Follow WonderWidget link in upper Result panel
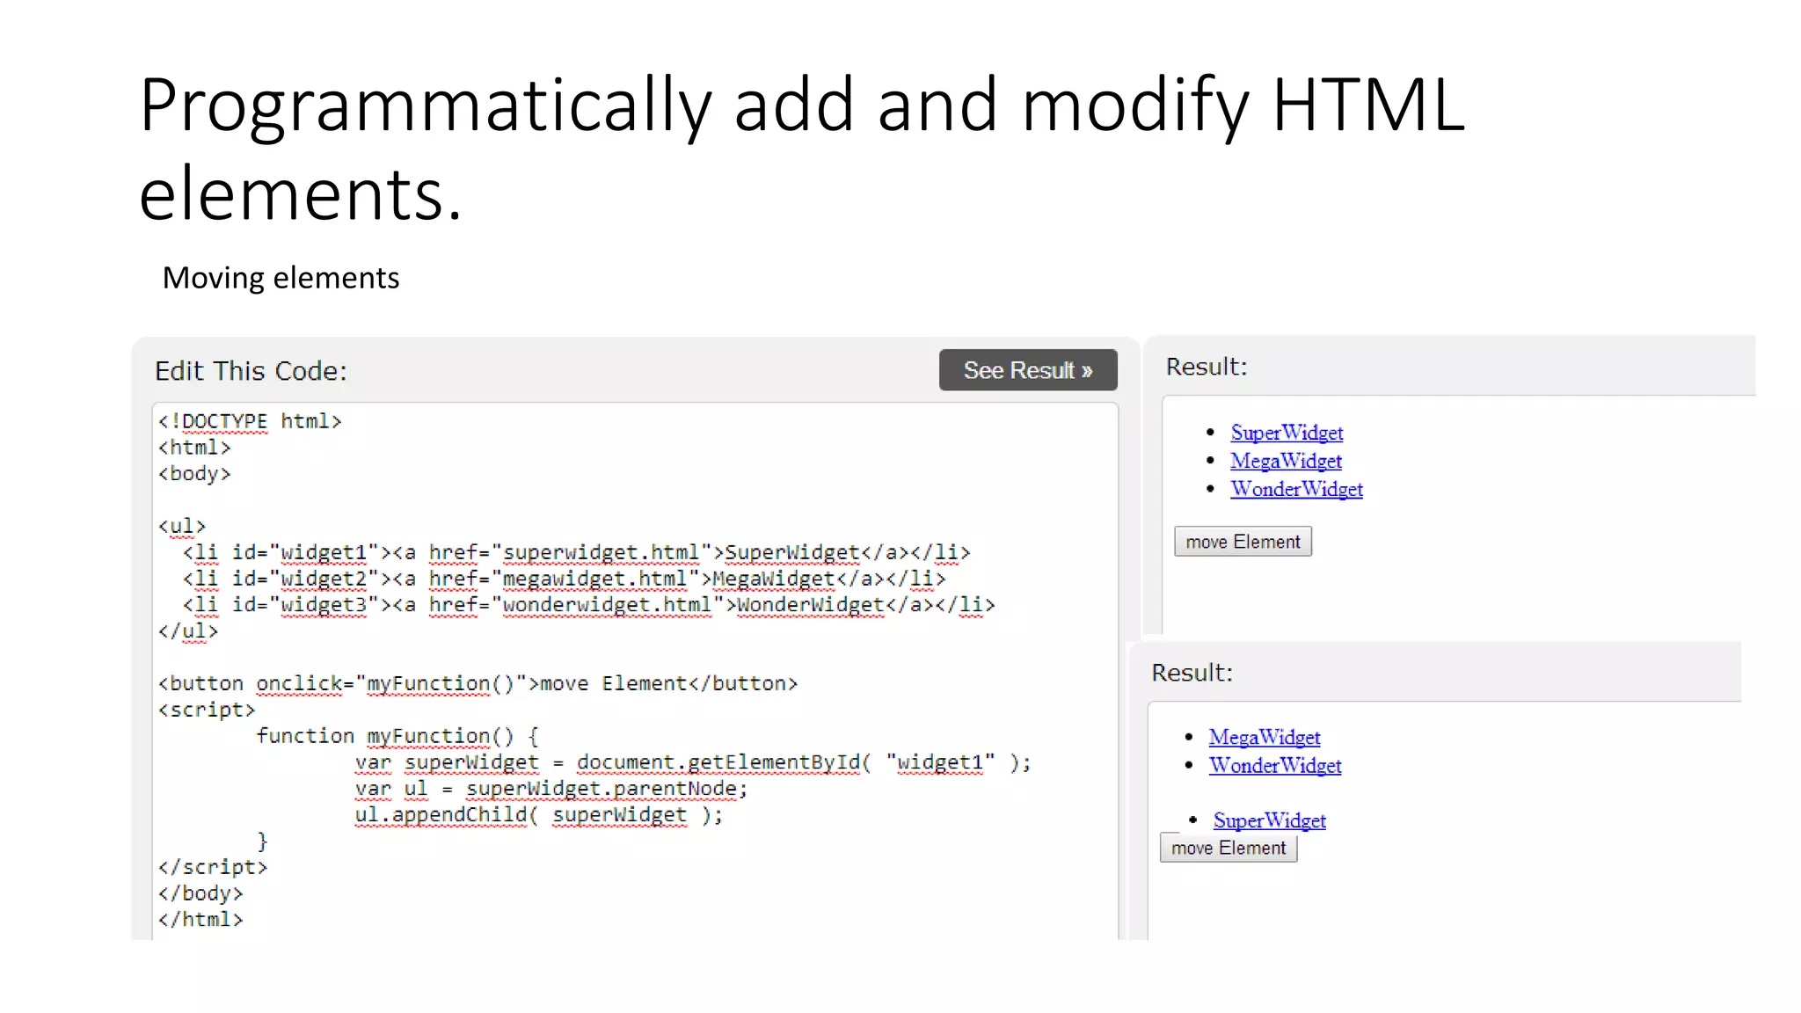 1296,489
